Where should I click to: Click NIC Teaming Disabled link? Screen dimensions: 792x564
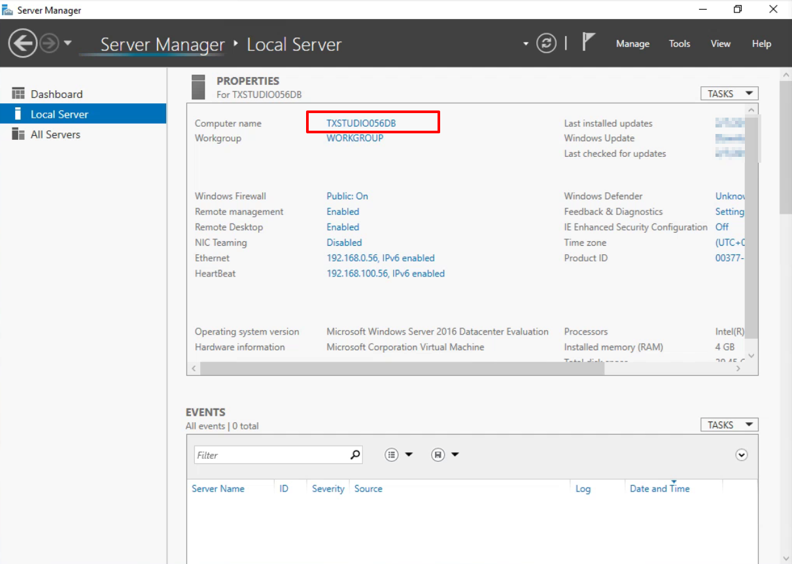(x=344, y=242)
